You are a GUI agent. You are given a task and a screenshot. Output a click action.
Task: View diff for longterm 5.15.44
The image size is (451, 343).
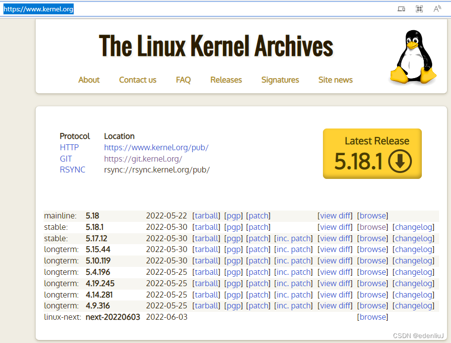pyautogui.click(x=335, y=249)
